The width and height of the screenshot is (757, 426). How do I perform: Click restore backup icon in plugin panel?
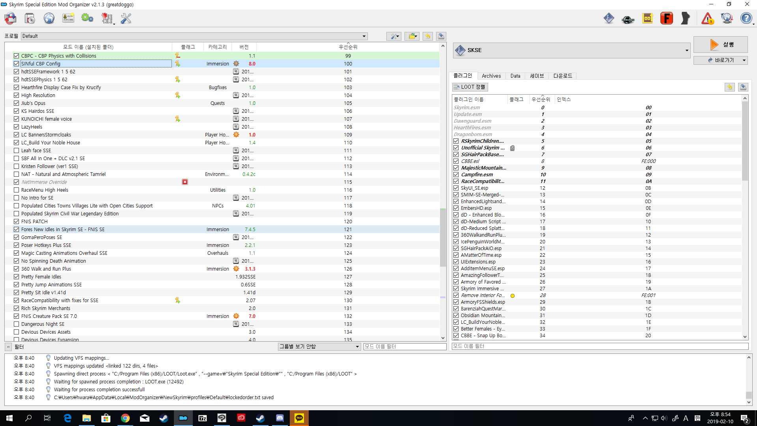(730, 87)
